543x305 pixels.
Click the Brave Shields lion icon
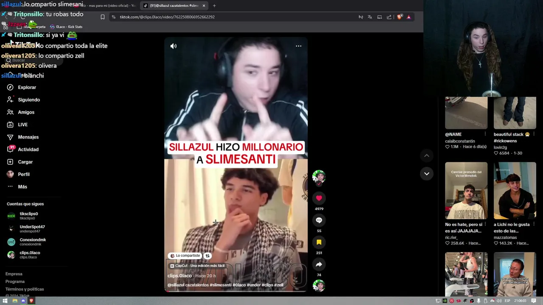(399, 17)
